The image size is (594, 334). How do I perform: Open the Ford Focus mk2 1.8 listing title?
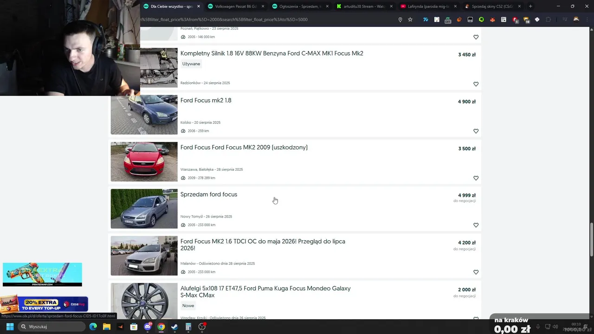point(206,100)
